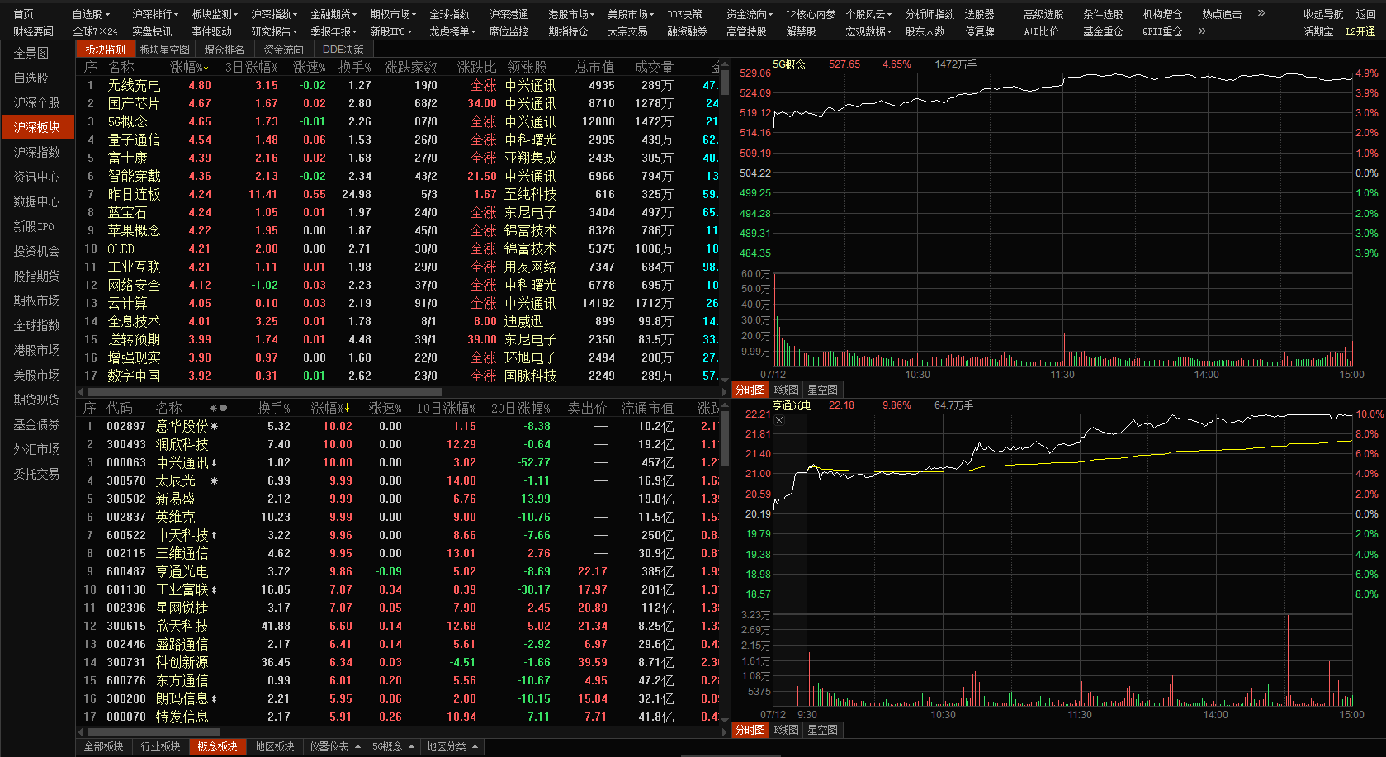This screenshot has height=757, width=1386.
Task: Click the right arrow of the bottom horizontal scrollbar
Action: pyautogui.click(x=724, y=731)
